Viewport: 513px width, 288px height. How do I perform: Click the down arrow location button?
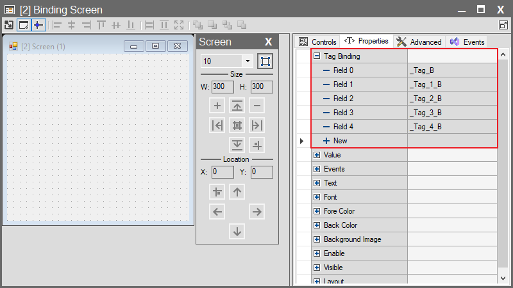[237, 231]
